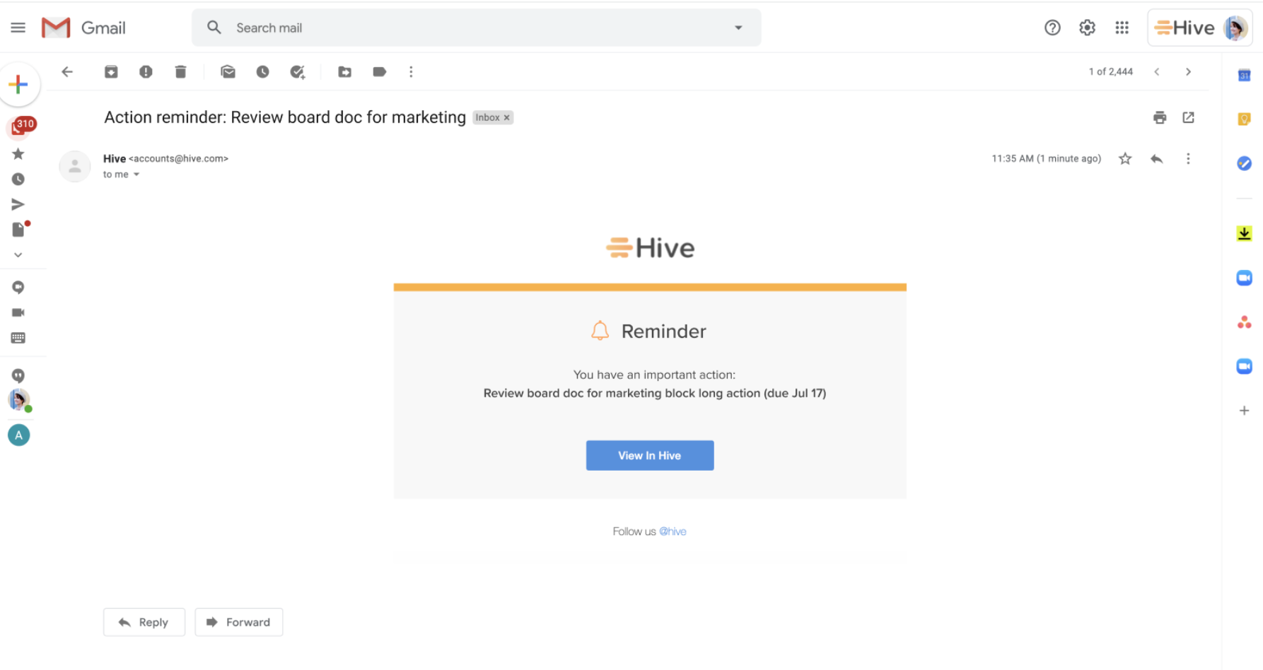The width and height of the screenshot is (1263, 670).
Task: Open the Sent mail folder
Action: [18, 204]
